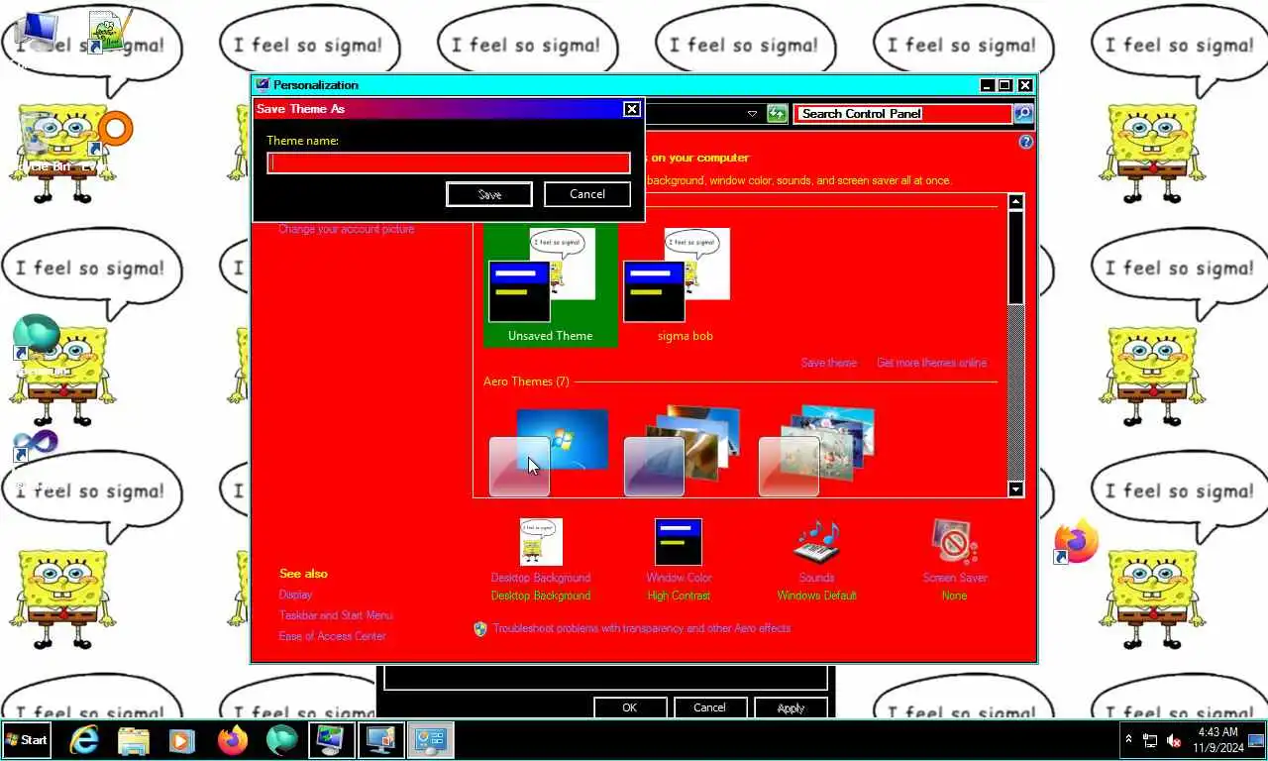Click the theme list scrollbar thumb

pos(1015,257)
